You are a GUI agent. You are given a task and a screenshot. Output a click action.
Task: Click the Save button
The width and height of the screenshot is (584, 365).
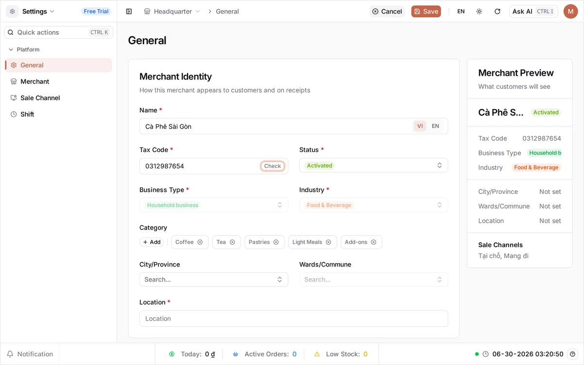click(x=426, y=11)
